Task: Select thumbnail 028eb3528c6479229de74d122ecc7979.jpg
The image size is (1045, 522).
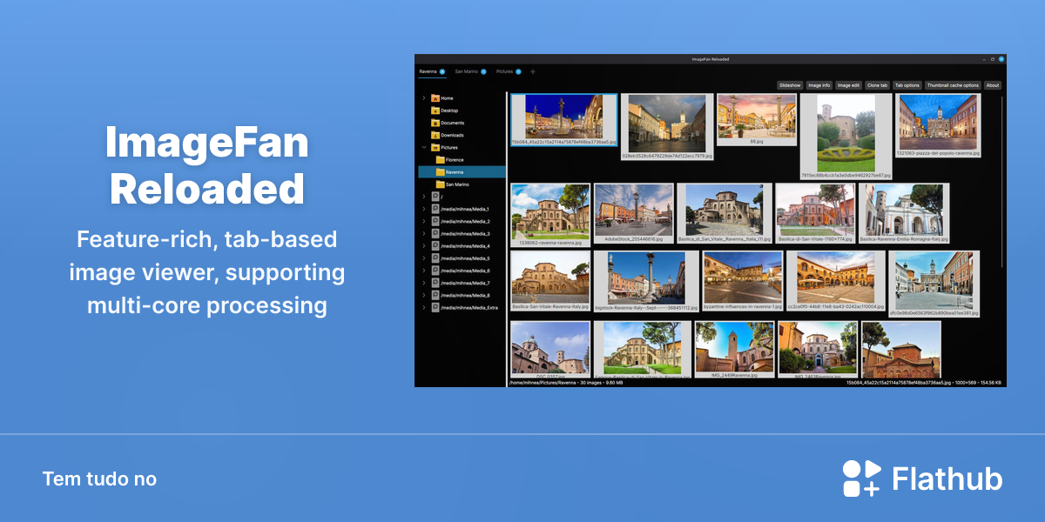Action: pyautogui.click(x=667, y=127)
